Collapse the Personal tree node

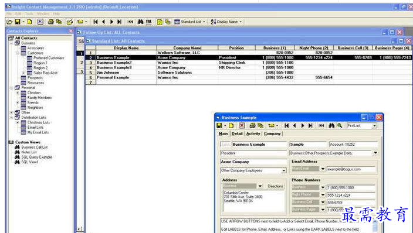pyautogui.click(x=12, y=88)
